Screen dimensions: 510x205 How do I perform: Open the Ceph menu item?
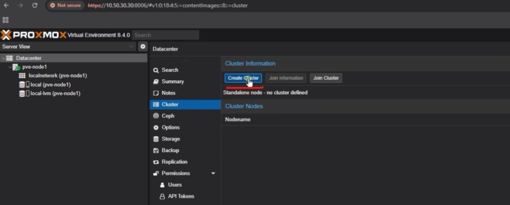pos(185,116)
